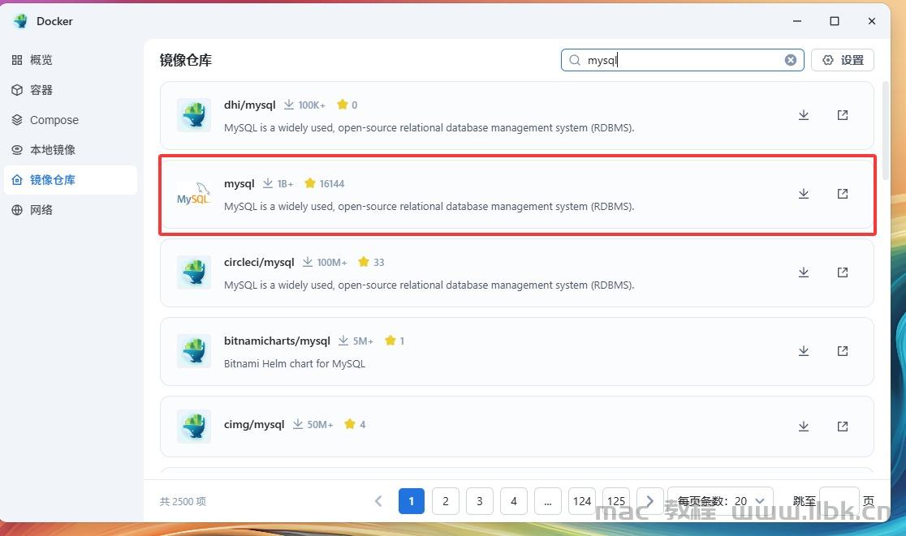Close the Docker window
This screenshot has width=906, height=536.
coord(872,21)
